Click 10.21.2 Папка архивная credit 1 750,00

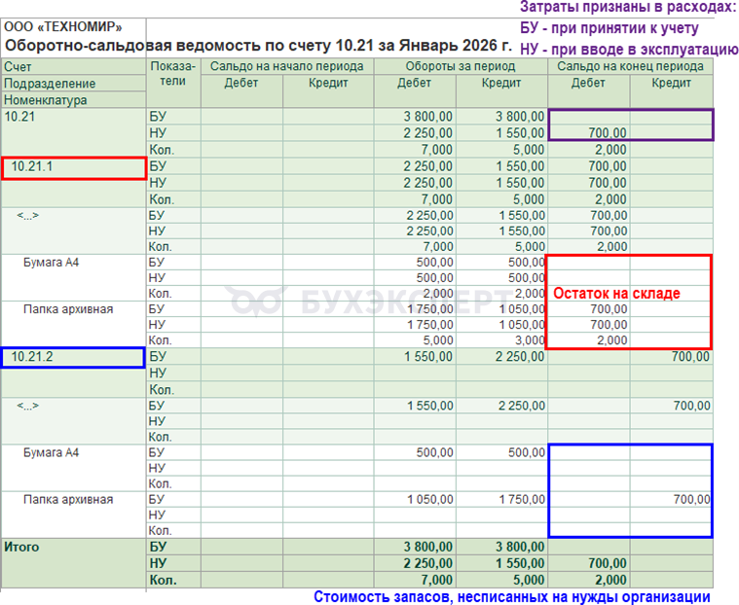(522, 500)
